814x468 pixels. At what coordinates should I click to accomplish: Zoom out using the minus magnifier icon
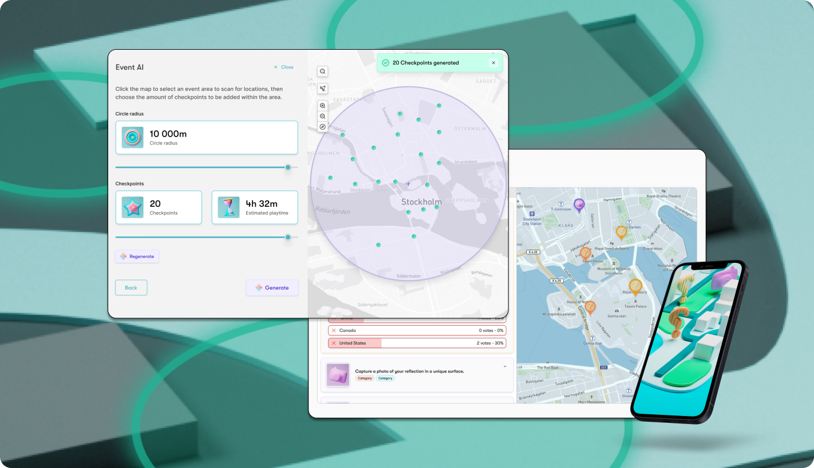[x=323, y=116]
